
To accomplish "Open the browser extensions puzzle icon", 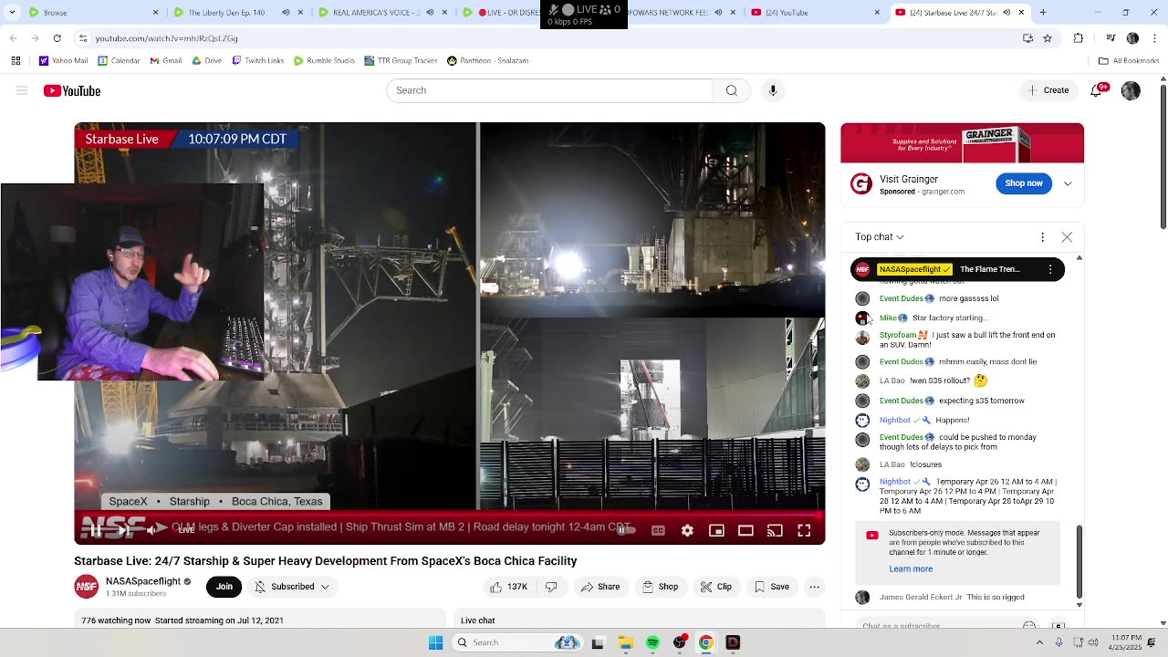I will pos(1079,38).
